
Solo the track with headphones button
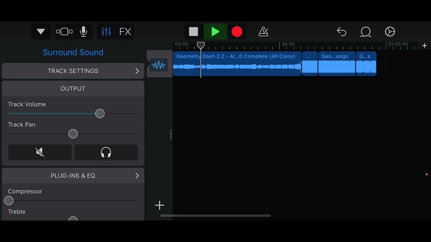(x=106, y=152)
